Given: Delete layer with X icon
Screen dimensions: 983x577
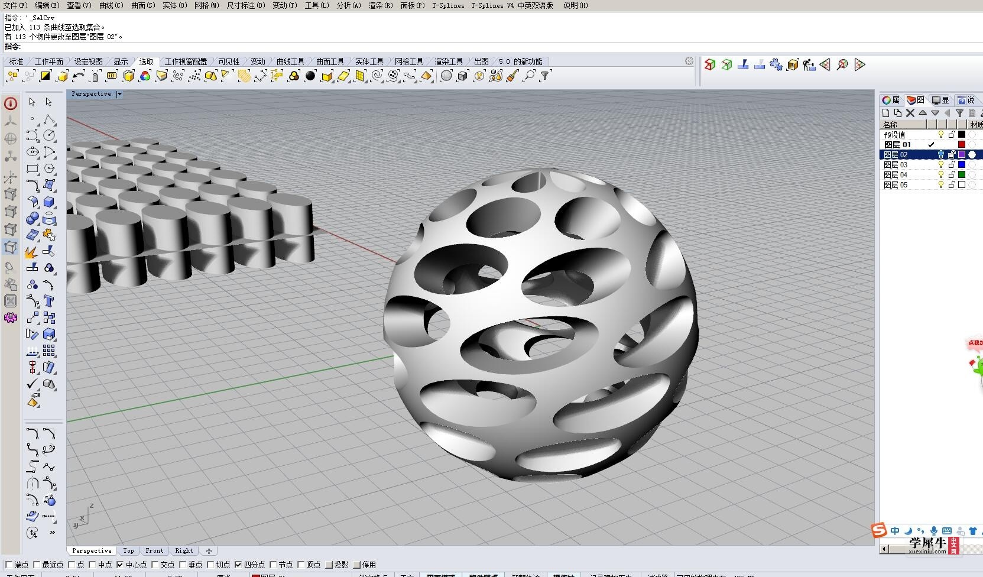Looking at the screenshot, I should click(910, 113).
